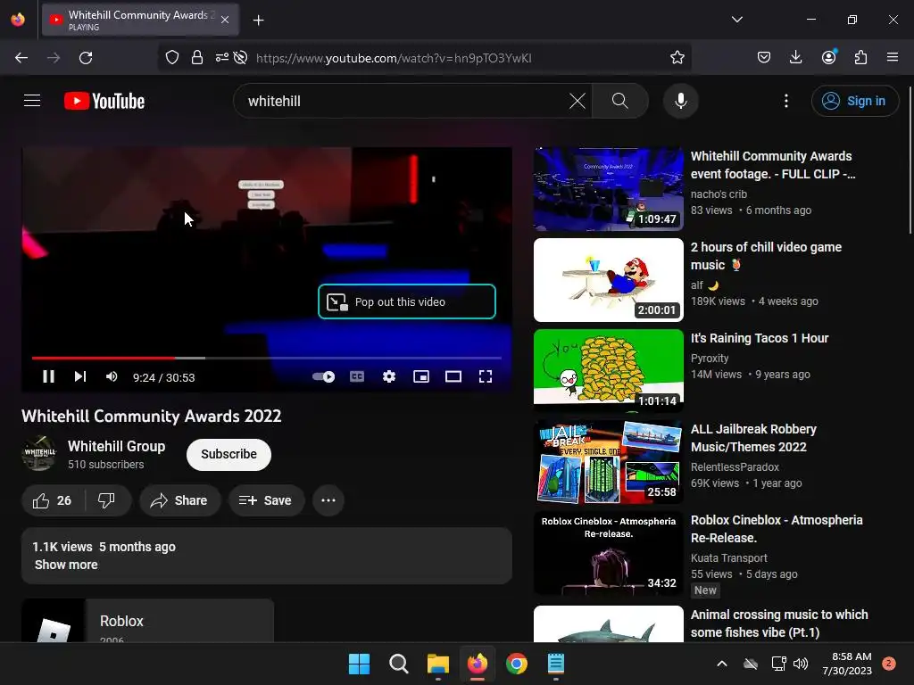Open the Firefox account icon

[x=828, y=57]
